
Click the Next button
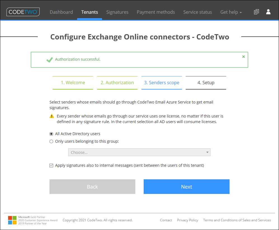point(186,187)
